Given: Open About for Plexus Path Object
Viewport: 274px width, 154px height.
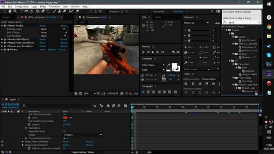Looking at the screenshot, I should coord(64,39).
